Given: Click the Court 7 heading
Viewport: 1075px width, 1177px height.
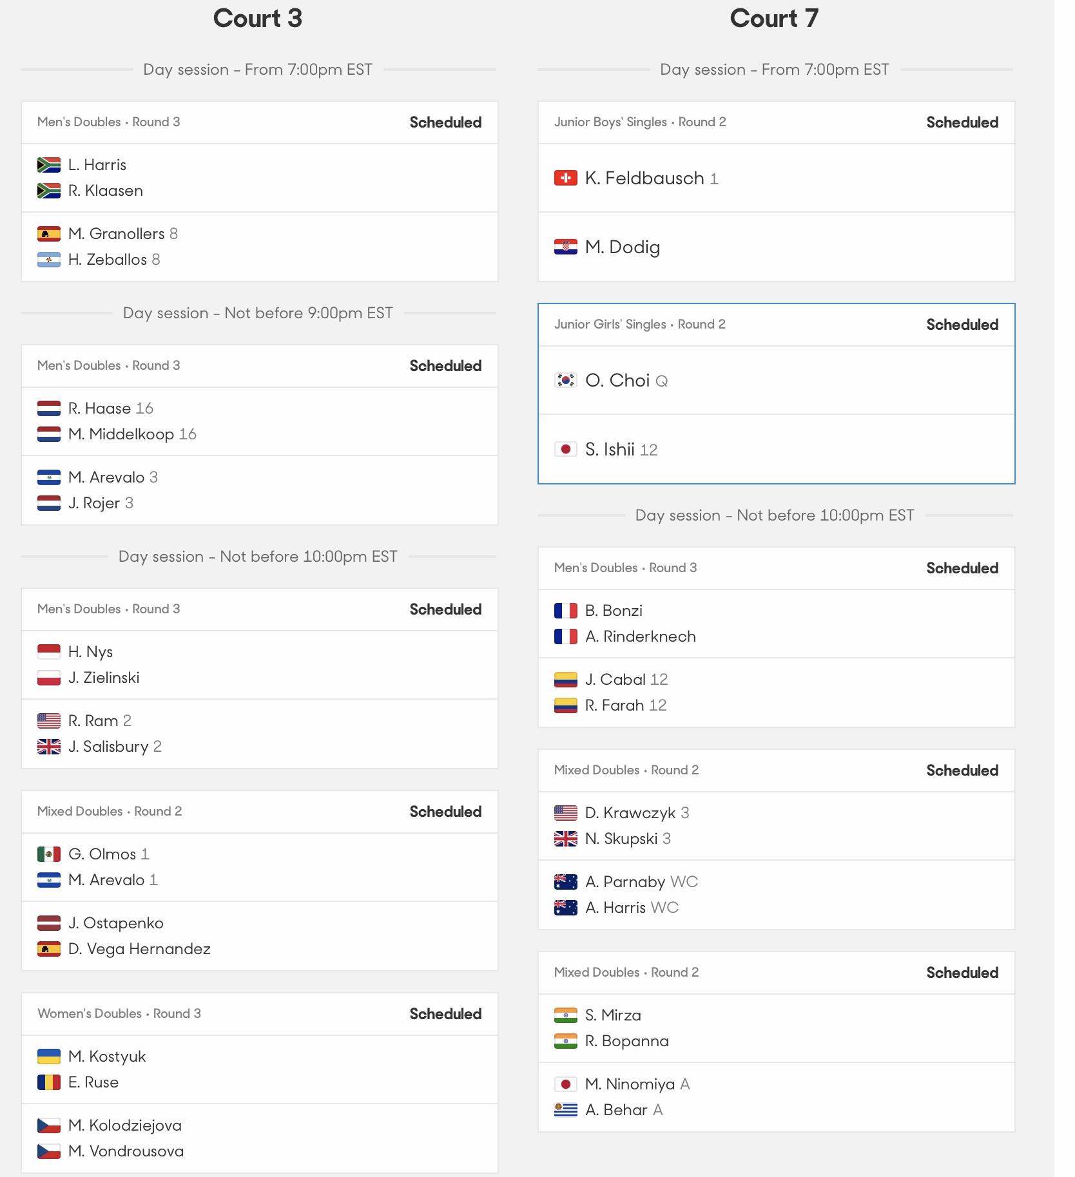Looking at the screenshot, I should coord(774,18).
